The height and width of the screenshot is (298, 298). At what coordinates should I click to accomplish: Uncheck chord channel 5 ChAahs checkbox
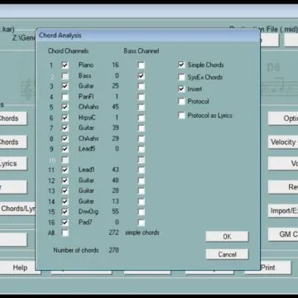coord(65,107)
